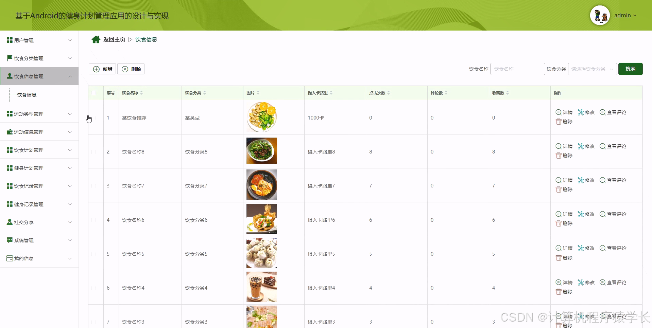Screen dimensions: 652x328
Task: Expand 饮食分类管理 sidebar menu
Action: click(x=39, y=58)
